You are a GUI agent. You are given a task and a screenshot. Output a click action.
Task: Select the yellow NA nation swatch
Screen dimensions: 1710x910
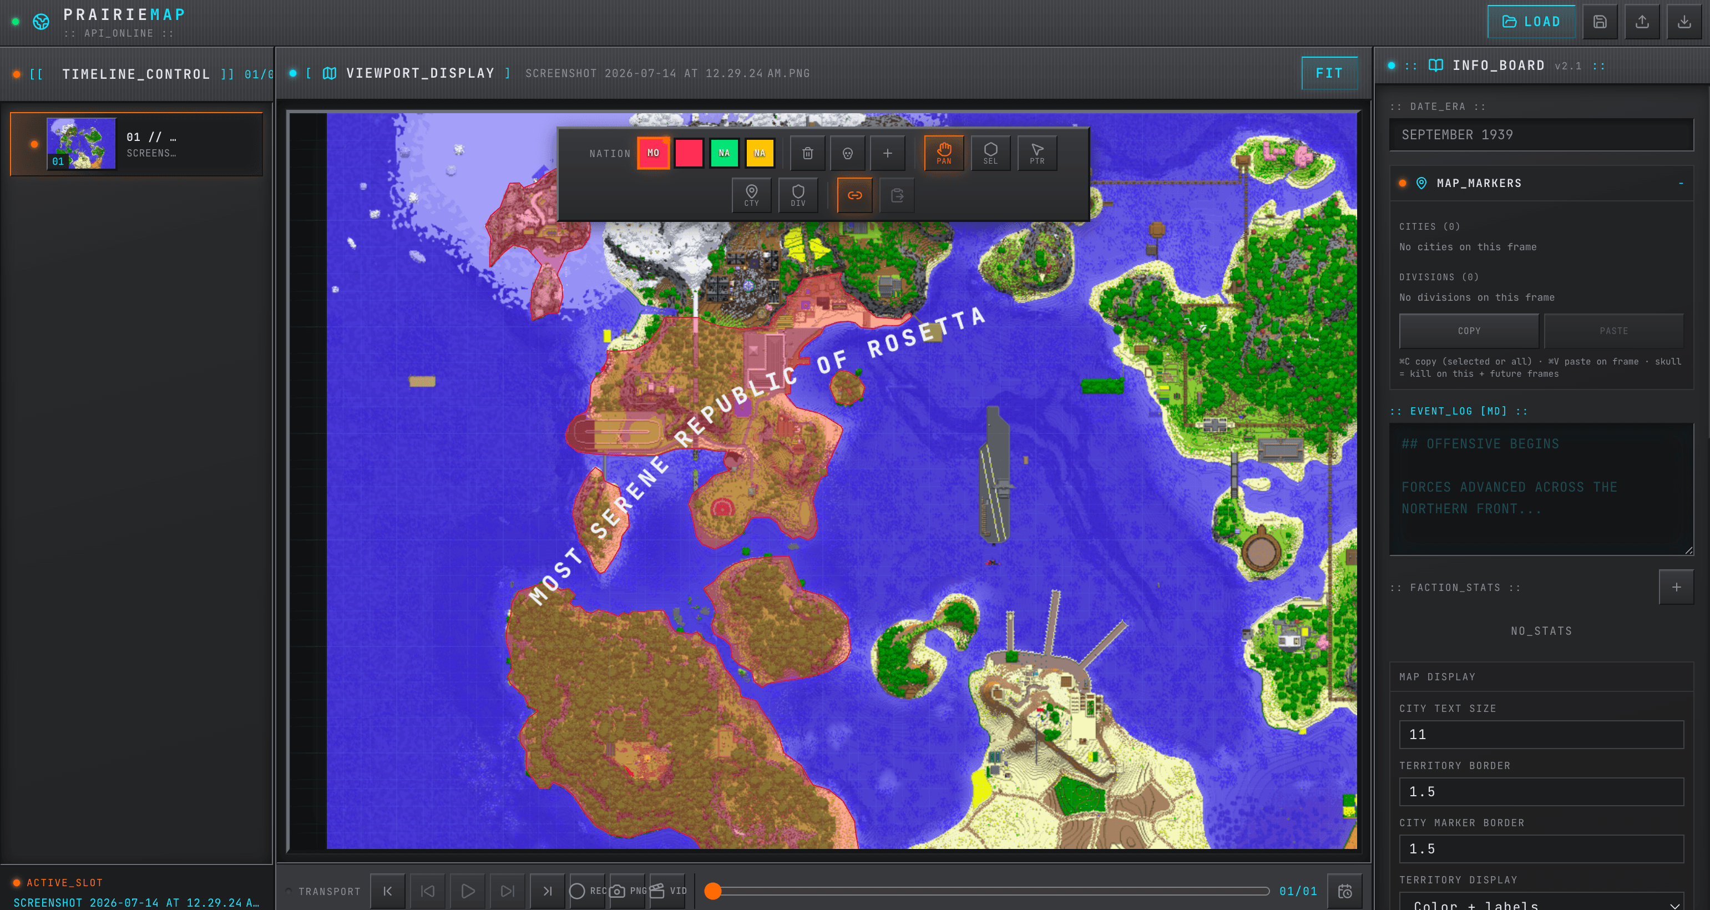[760, 153]
